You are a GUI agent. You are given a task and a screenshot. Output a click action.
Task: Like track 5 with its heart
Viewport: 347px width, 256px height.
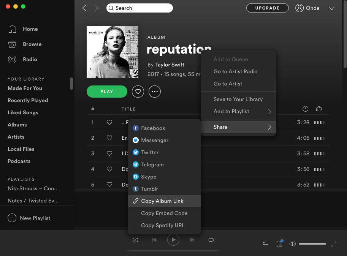109,185
